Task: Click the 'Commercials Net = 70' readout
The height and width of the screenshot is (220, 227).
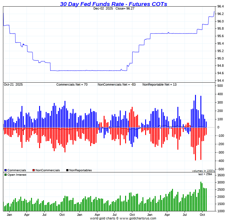Action: pos(72,85)
